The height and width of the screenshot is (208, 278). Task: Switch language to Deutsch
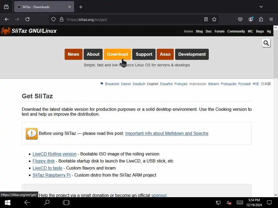139,84
